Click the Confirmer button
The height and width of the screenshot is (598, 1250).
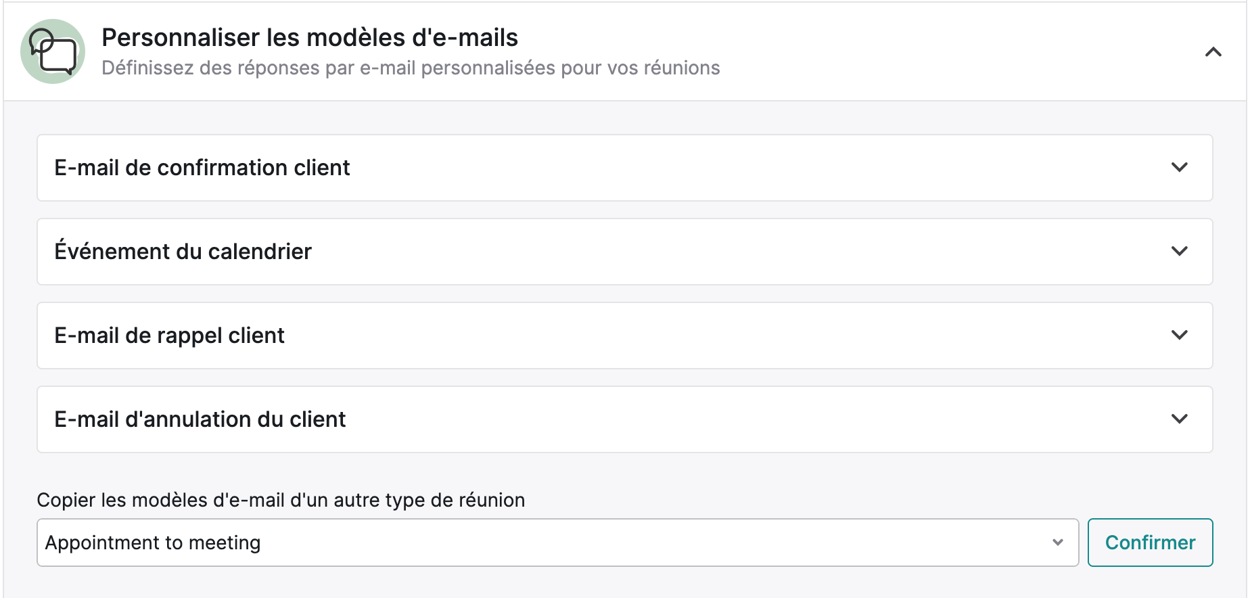tap(1150, 543)
